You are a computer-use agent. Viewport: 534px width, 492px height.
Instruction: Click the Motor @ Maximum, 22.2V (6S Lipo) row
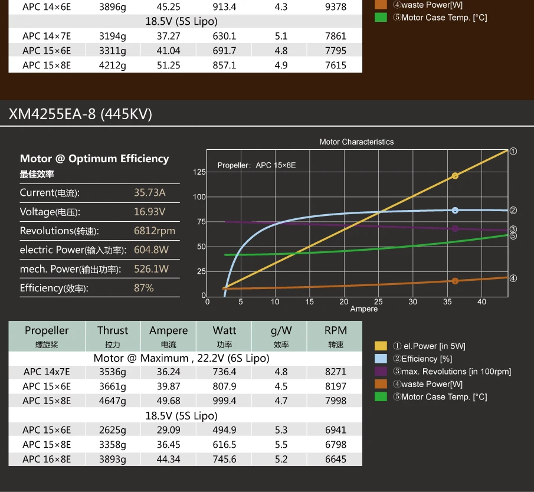coord(185,358)
